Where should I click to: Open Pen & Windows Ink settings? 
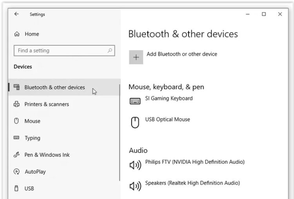click(x=47, y=155)
